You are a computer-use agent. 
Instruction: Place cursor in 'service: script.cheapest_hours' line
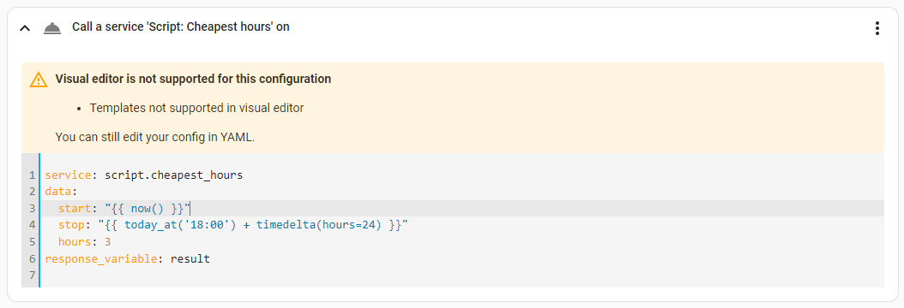[143, 175]
